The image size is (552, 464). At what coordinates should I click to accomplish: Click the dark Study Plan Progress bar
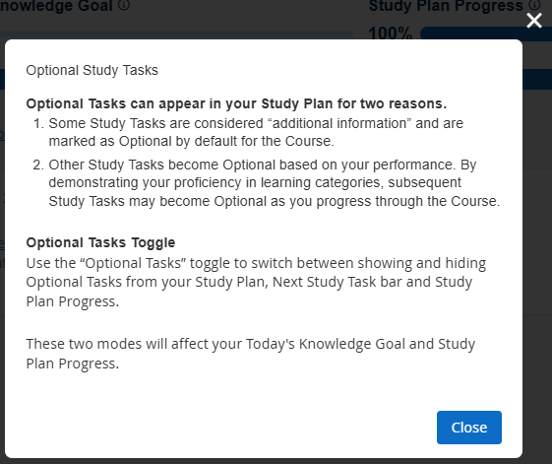[486, 33]
